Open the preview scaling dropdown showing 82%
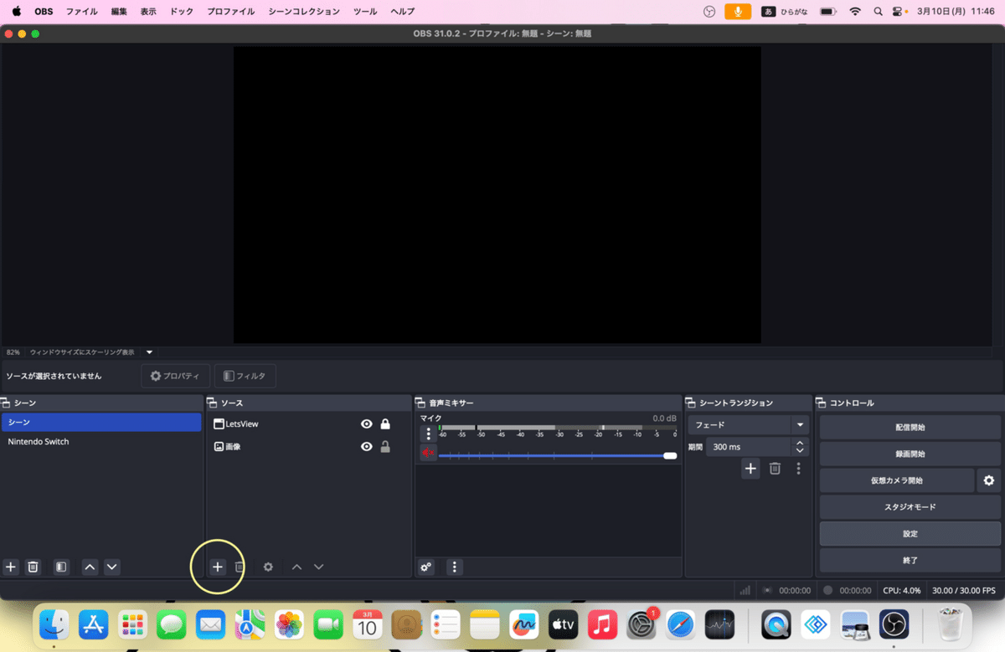Viewport: 1005px width, 652px height. [149, 352]
